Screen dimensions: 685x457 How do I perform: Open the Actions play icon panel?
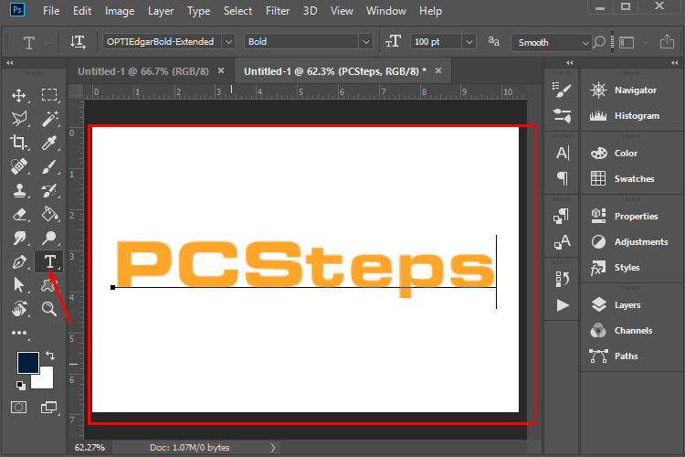563,305
